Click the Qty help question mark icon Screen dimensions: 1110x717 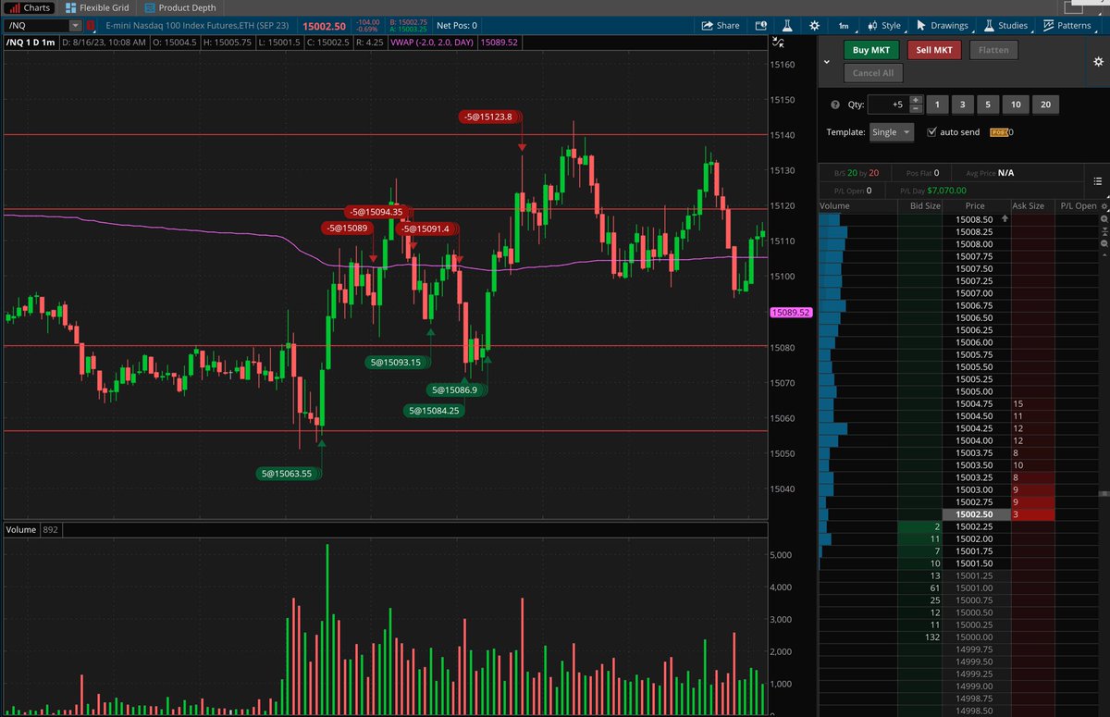click(x=835, y=105)
